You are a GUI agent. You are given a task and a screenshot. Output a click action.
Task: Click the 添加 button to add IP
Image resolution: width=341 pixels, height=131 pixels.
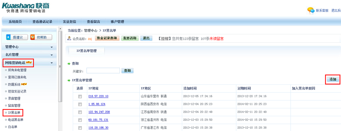tap(333, 79)
